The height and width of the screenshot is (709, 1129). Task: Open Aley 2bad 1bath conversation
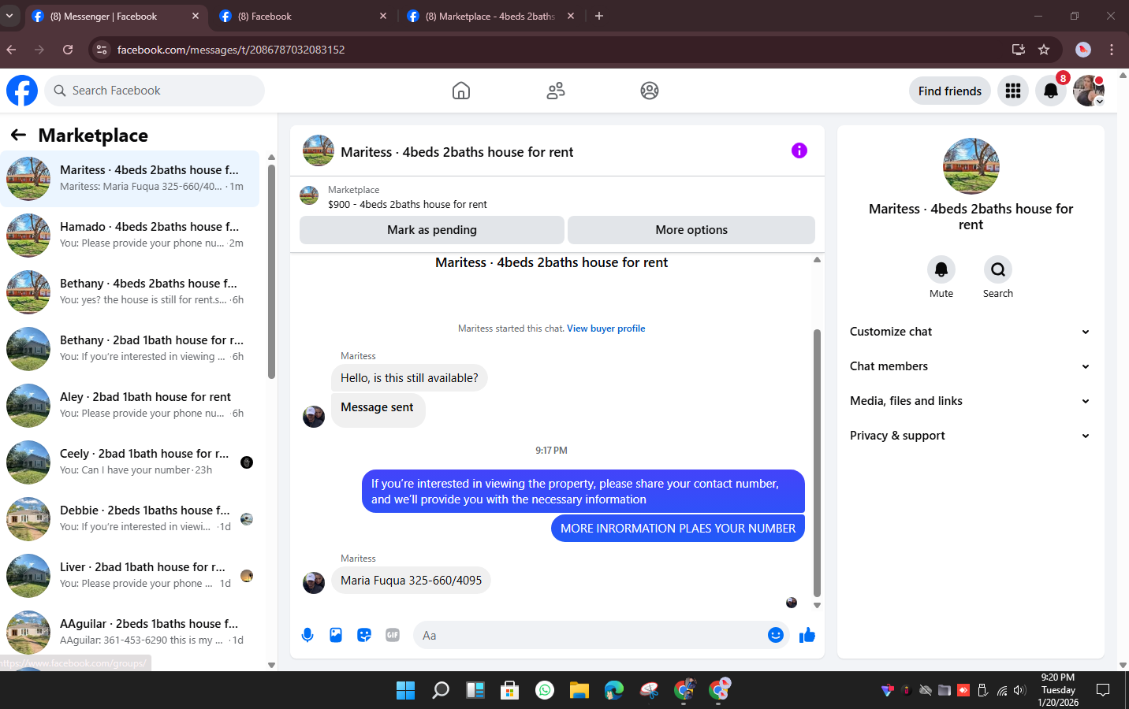pos(129,405)
